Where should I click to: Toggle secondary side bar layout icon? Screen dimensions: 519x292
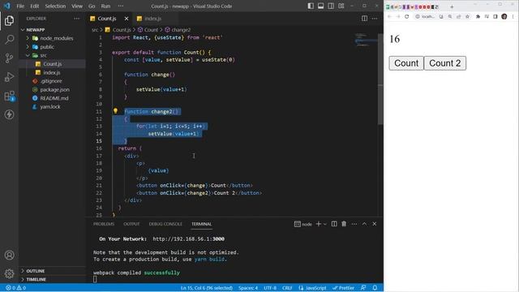click(x=331, y=6)
